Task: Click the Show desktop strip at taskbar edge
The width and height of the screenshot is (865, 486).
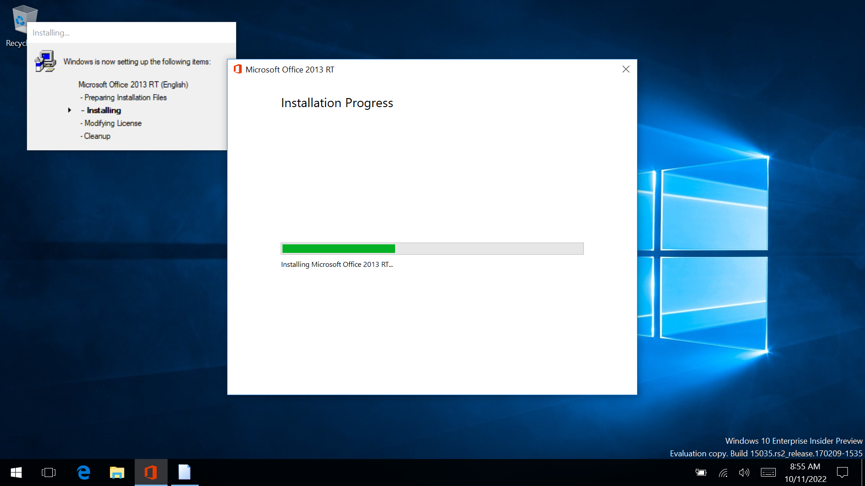Action: click(x=863, y=472)
